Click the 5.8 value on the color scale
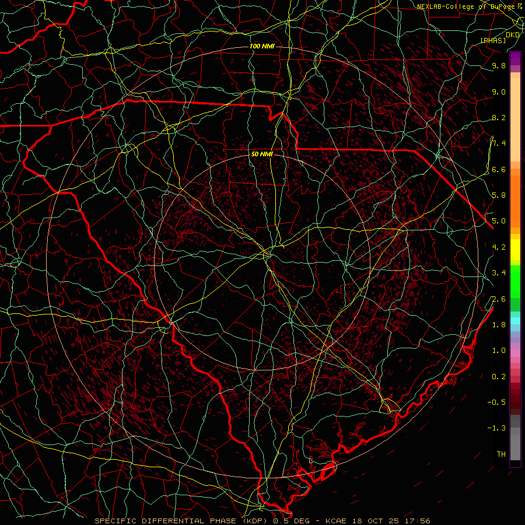525x525 pixels. coord(499,195)
